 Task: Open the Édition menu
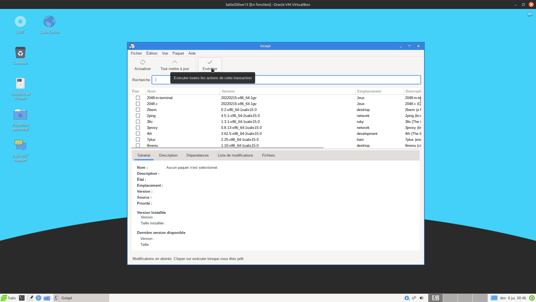152,53
